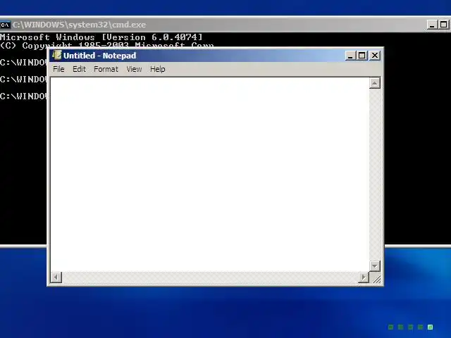Viewport: 451px width, 338px height.
Task: Maximize the cmd.exe window
Action: 444,25
